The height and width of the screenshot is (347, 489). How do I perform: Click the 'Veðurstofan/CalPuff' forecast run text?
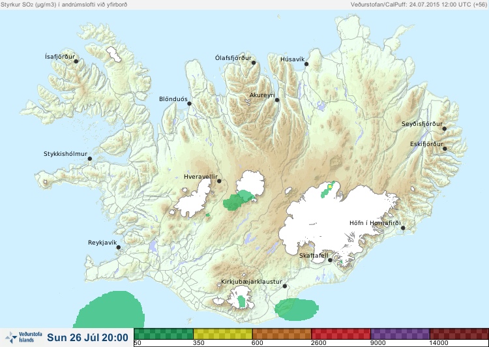pyautogui.click(x=419, y=5)
